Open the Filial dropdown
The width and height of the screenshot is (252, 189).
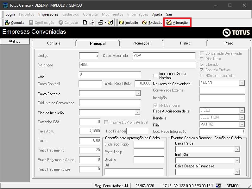point(242,124)
